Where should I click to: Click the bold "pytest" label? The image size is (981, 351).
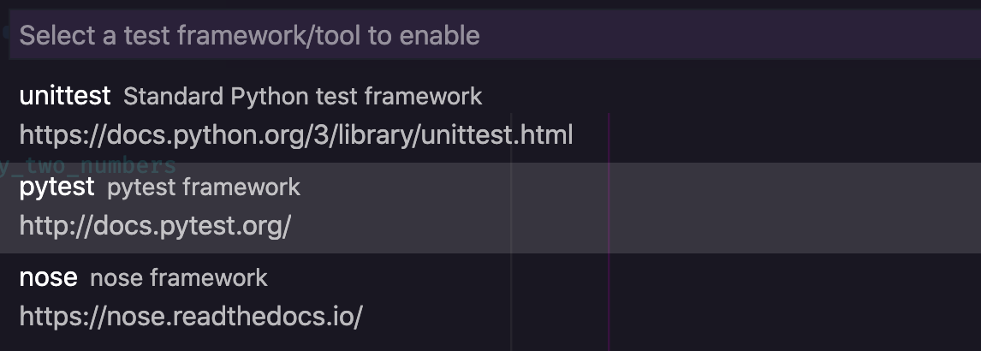[56, 187]
